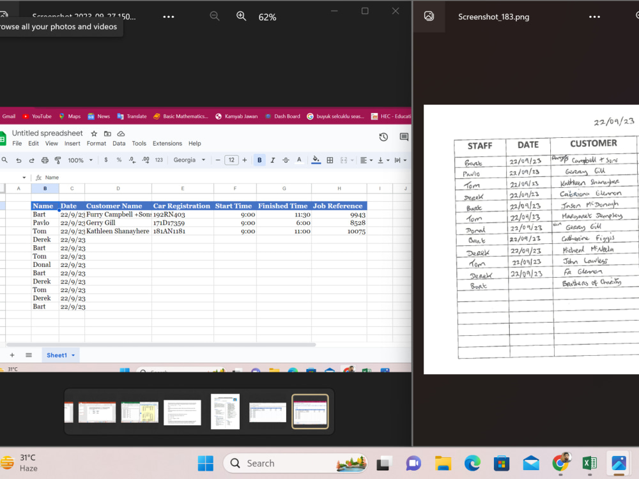
Task: Open the Extensions menu
Action: (x=167, y=143)
